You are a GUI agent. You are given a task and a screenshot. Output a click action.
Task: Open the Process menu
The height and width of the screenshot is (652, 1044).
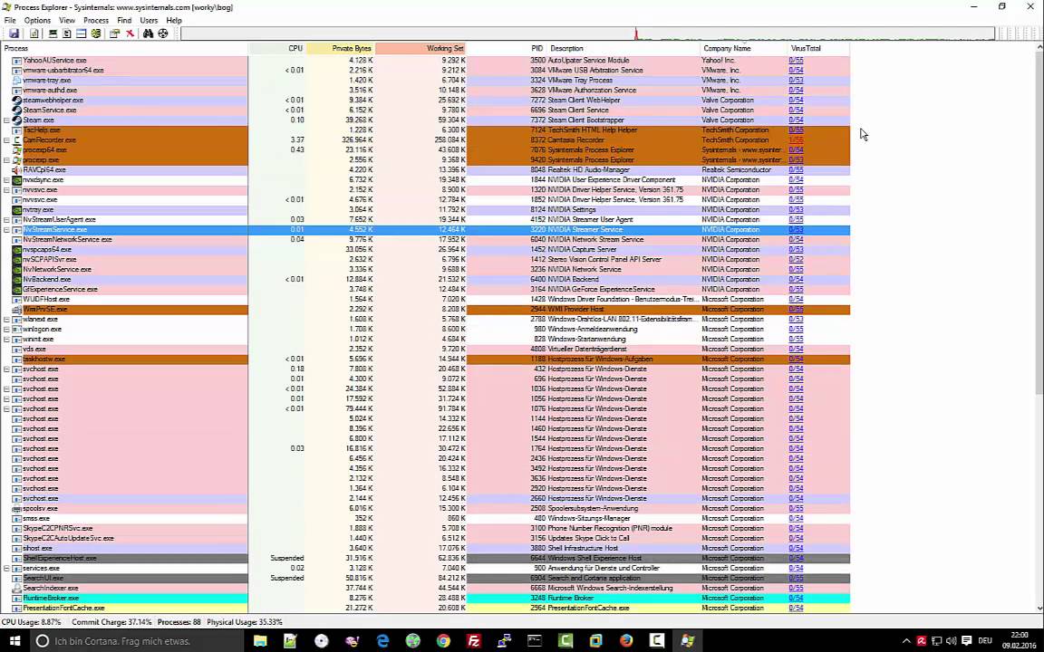coord(96,21)
